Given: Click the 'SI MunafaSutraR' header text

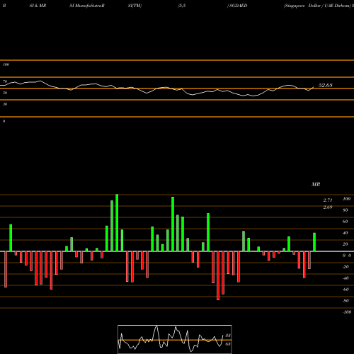Looking at the screenshot, I should [87, 6].
